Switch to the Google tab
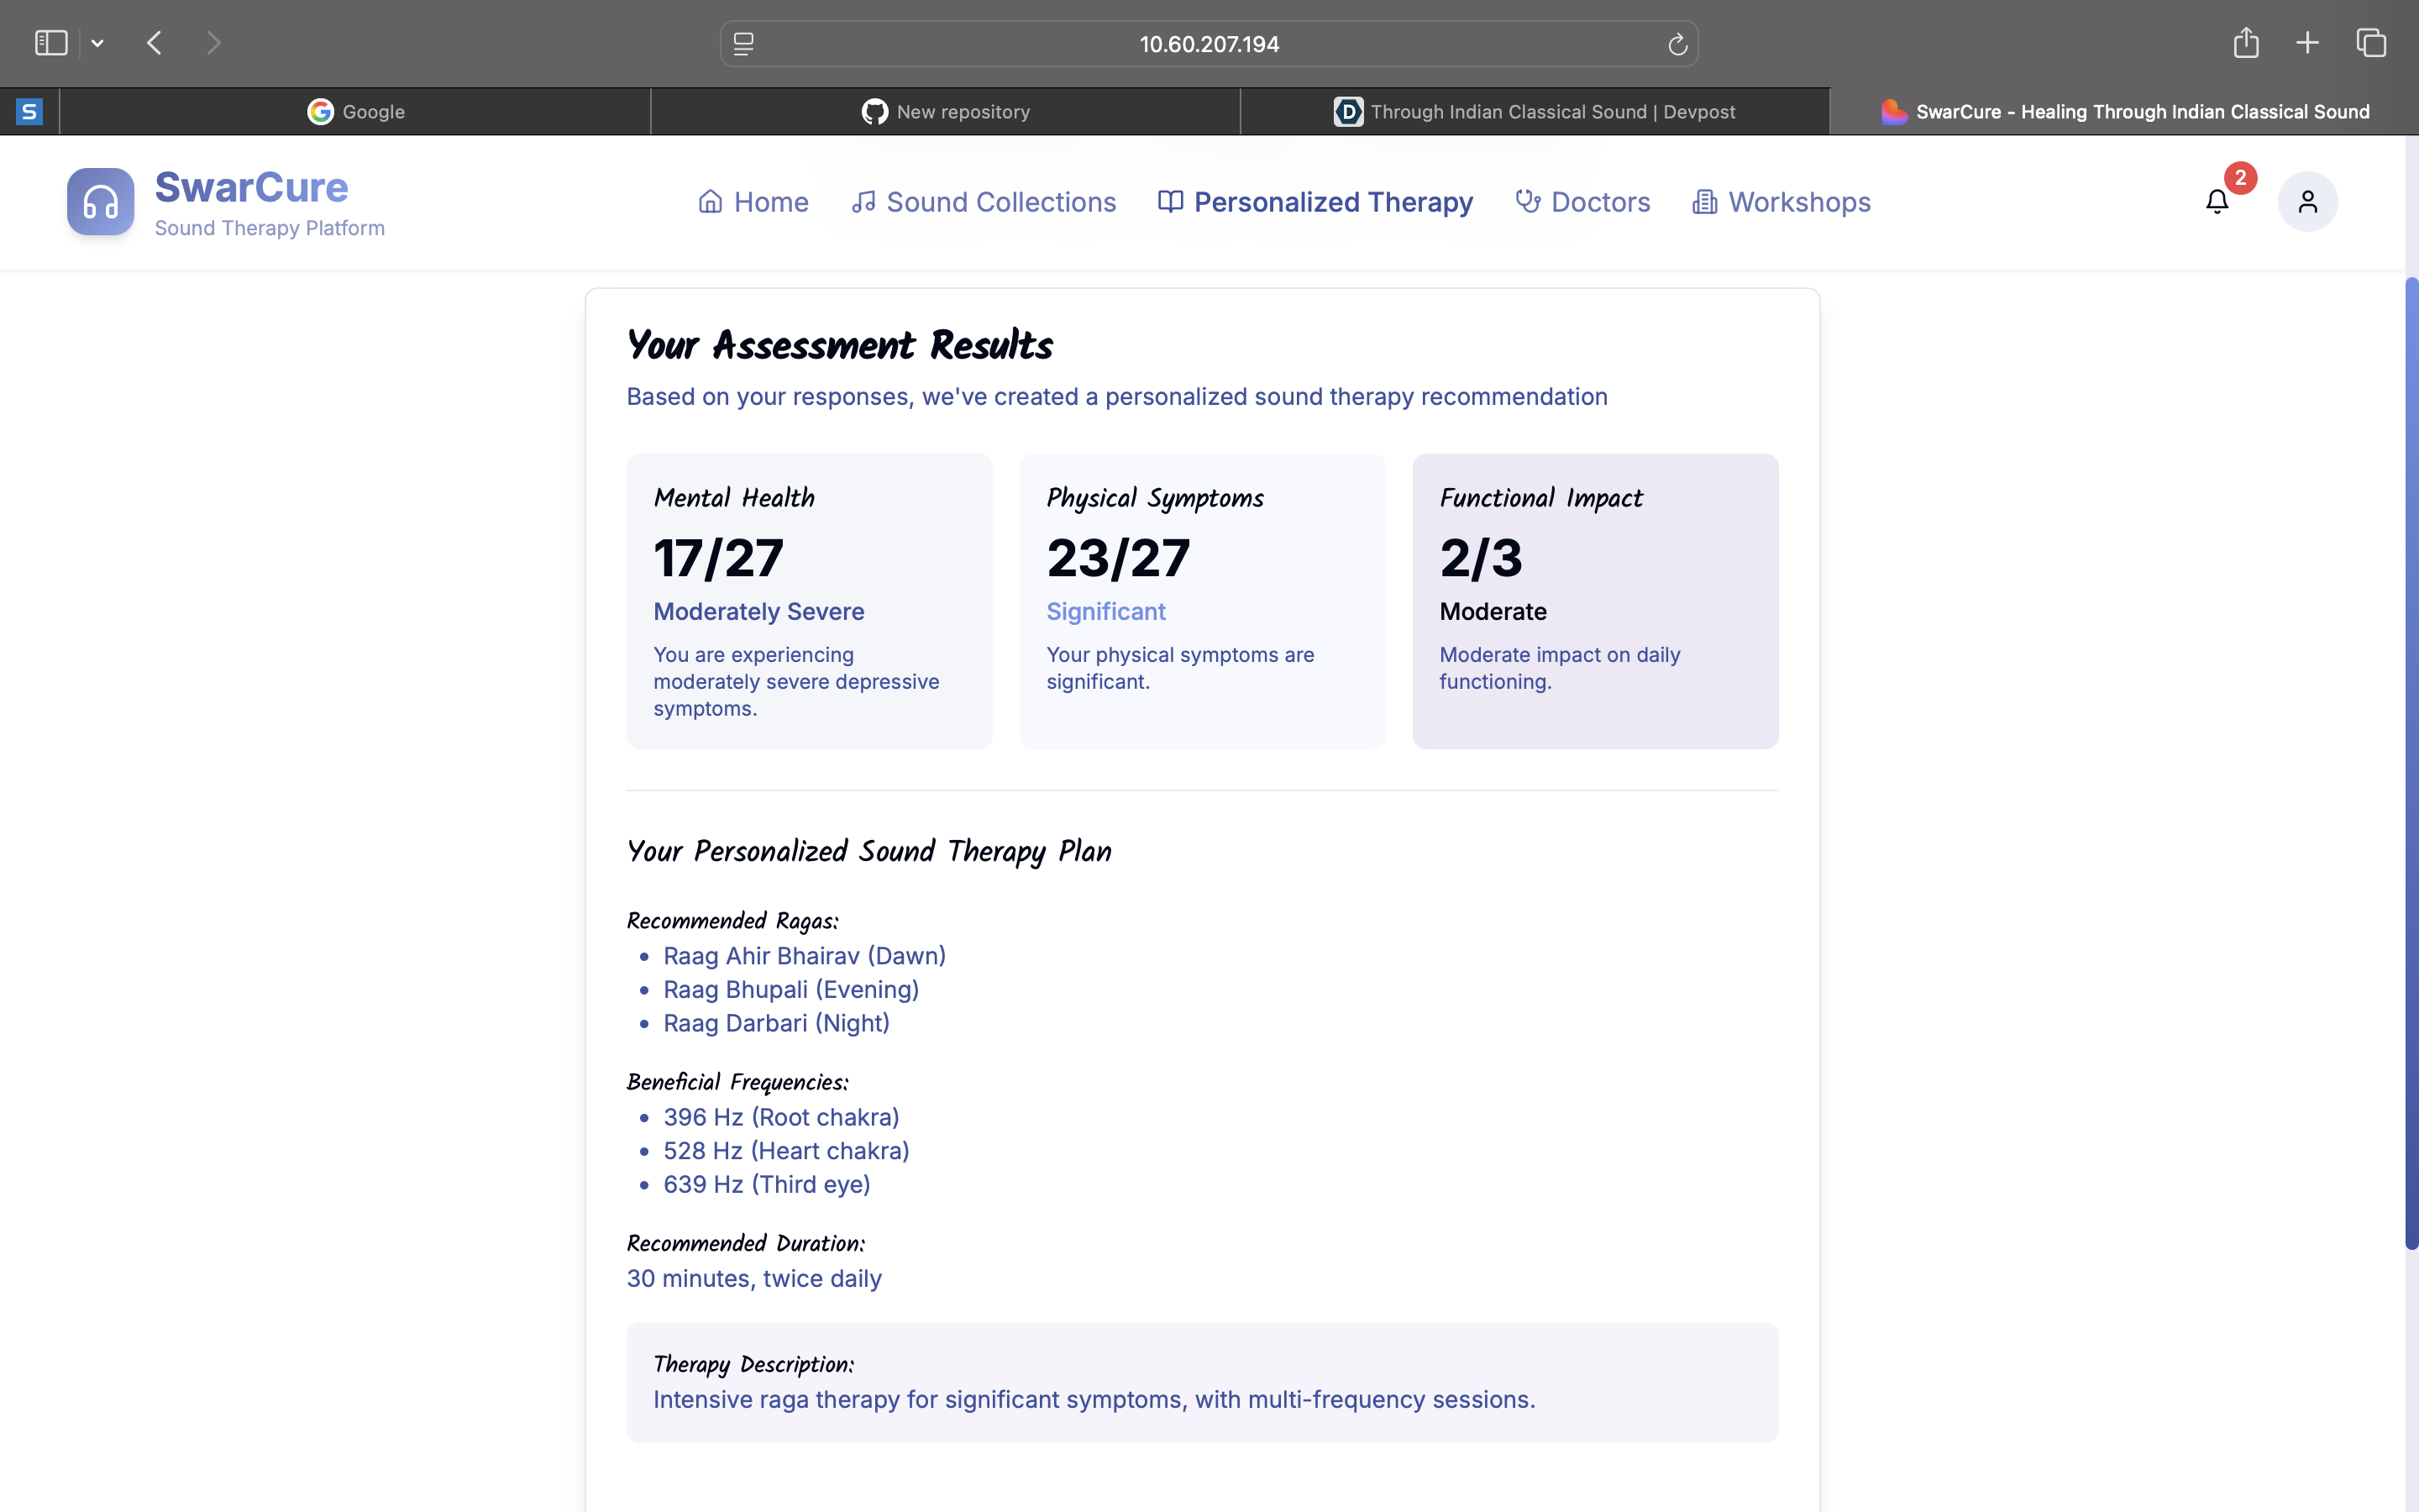Viewport: 2419px width, 1512px height. click(x=356, y=112)
